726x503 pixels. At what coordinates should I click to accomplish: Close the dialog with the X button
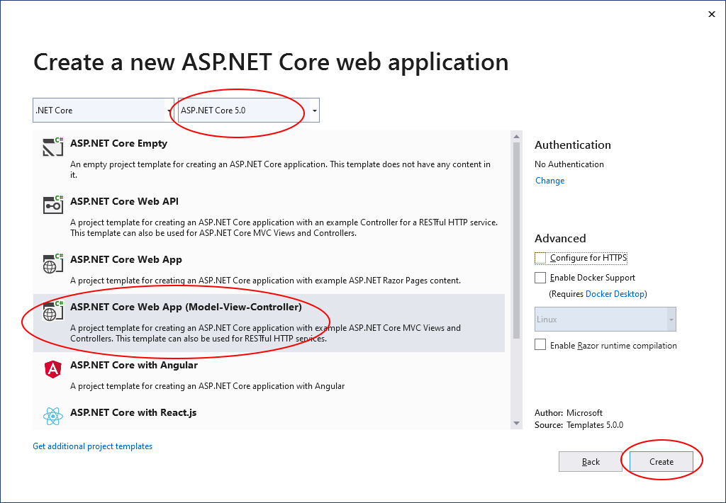click(712, 14)
